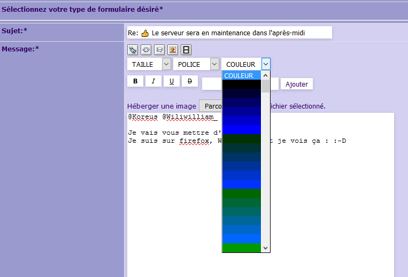The width and height of the screenshot is (408, 277).
Task: Click the Sujet text field
Action: pyautogui.click(x=229, y=33)
